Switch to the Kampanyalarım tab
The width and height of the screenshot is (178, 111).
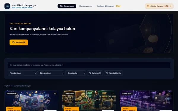click(x=85, y=6)
